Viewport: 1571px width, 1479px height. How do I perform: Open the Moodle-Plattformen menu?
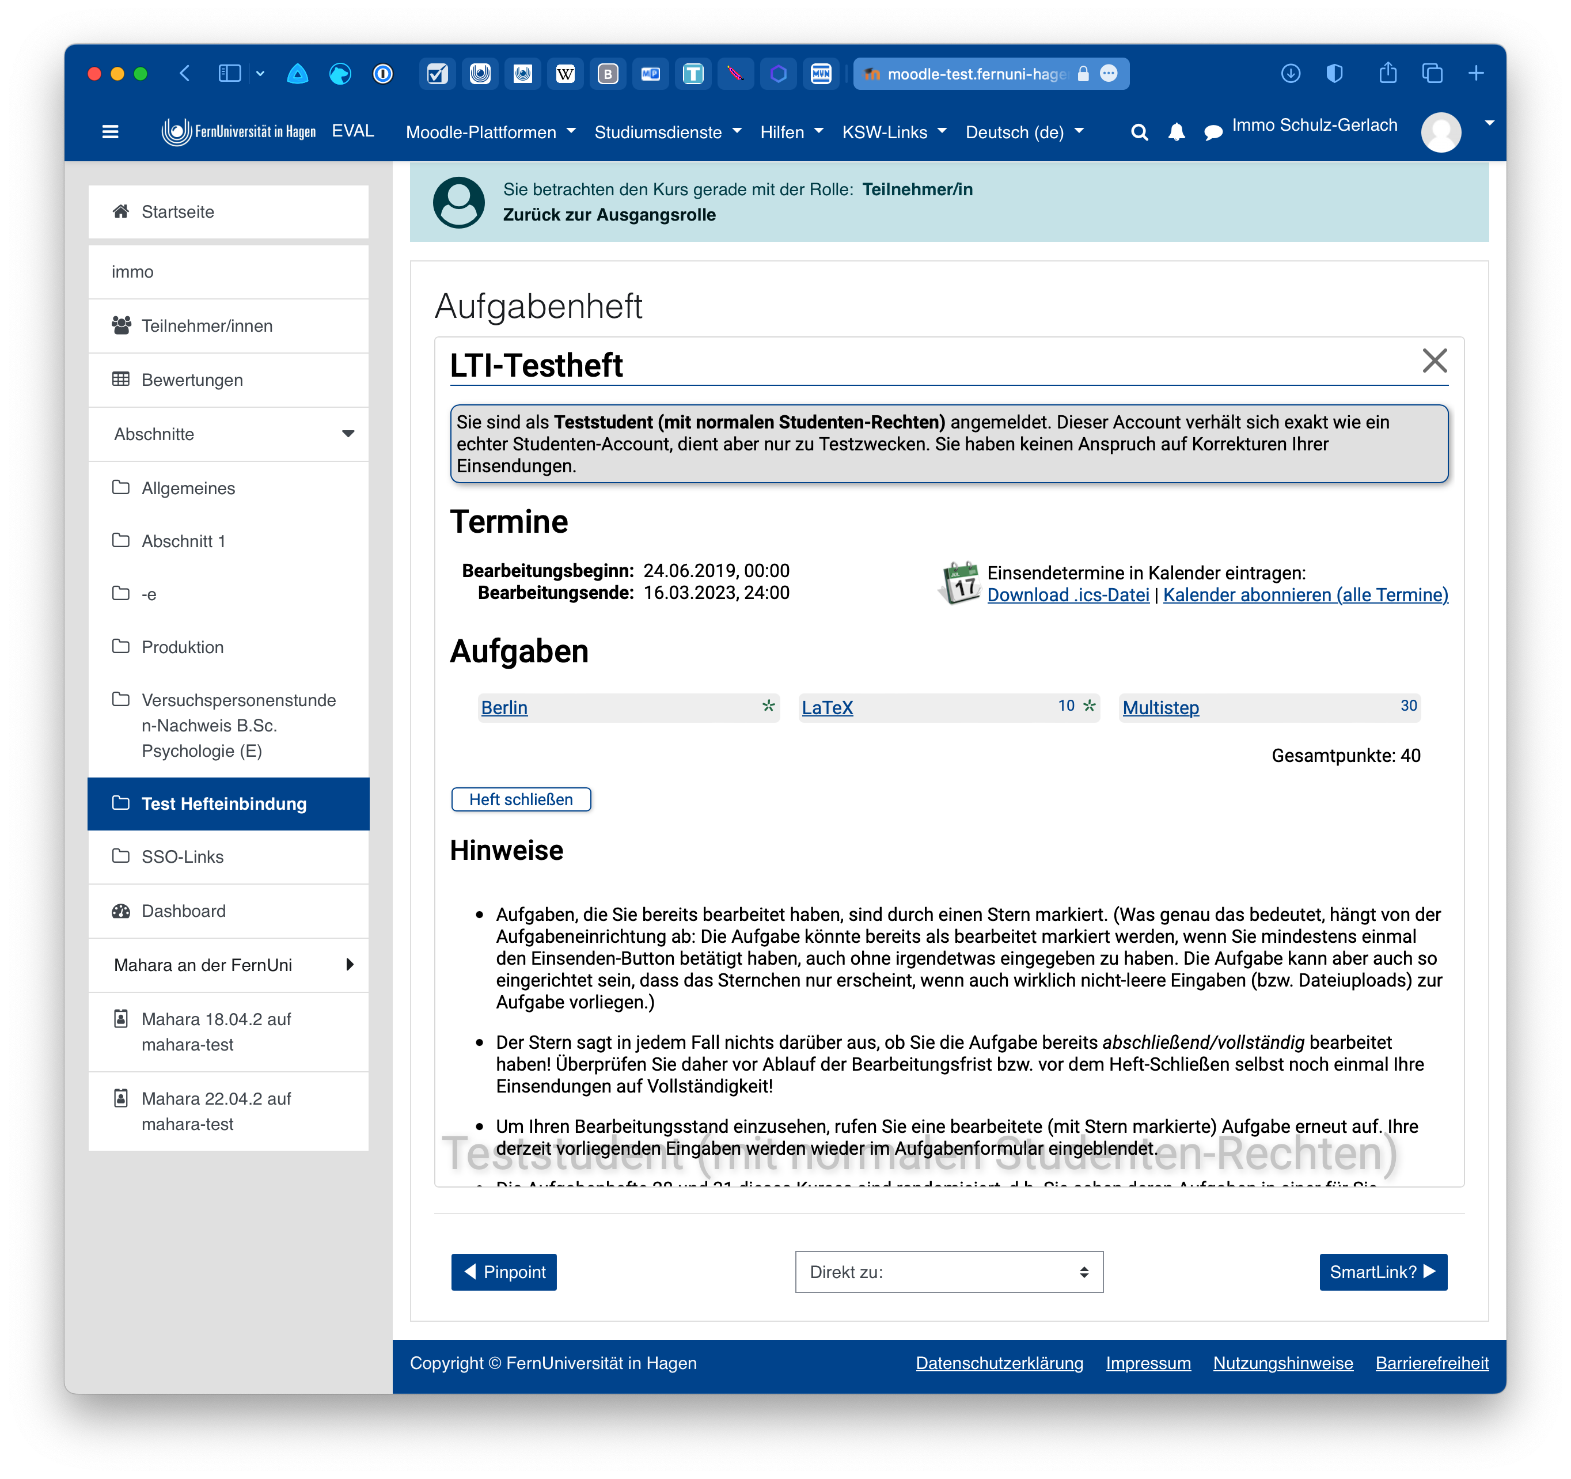[491, 132]
